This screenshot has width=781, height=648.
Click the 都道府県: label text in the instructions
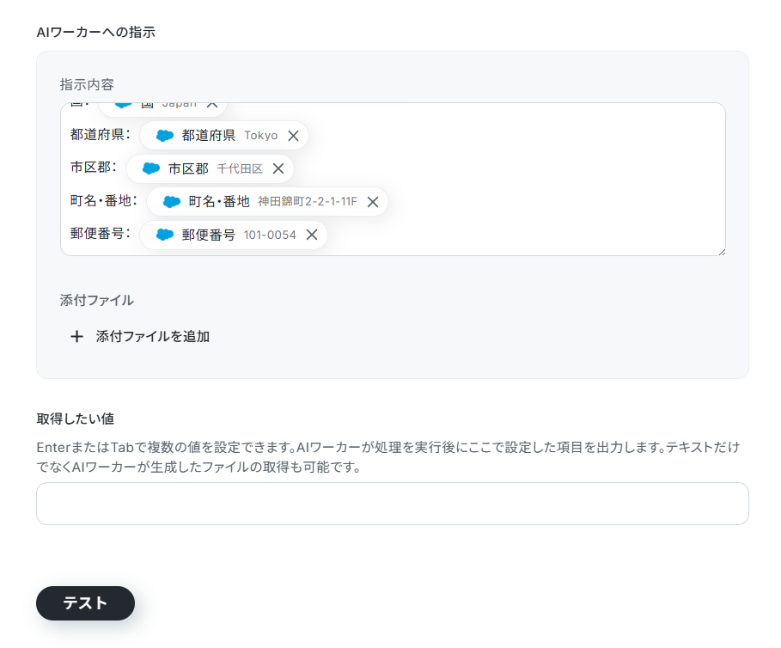(101, 134)
